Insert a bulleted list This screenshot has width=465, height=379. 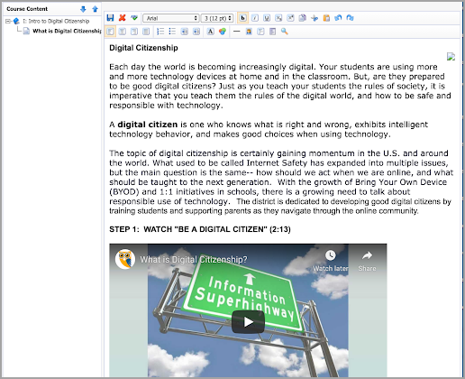click(x=172, y=32)
